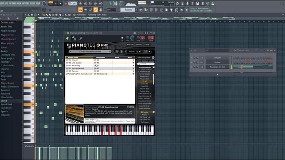The image size is (285, 160).
Task: Adjust the master volume knob
Action: [x=44, y=3]
